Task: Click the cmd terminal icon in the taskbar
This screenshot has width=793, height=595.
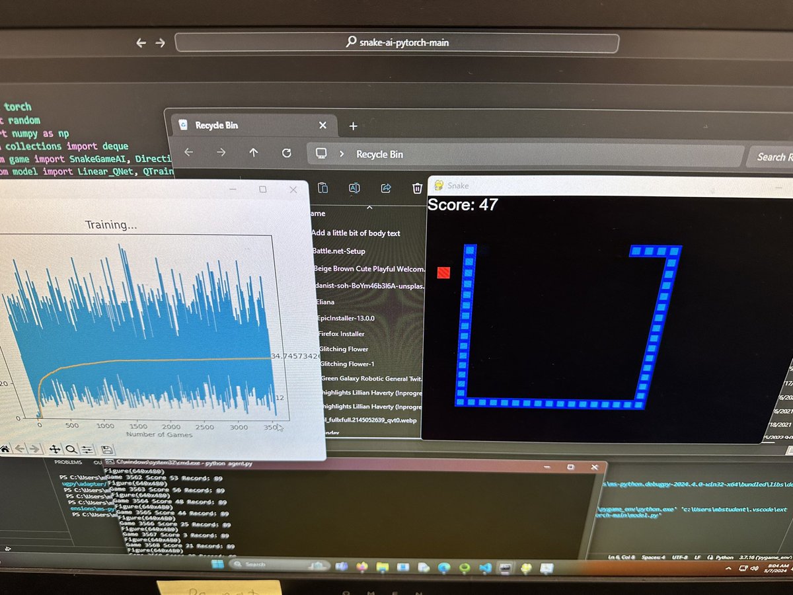Action: [x=505, y=567]
